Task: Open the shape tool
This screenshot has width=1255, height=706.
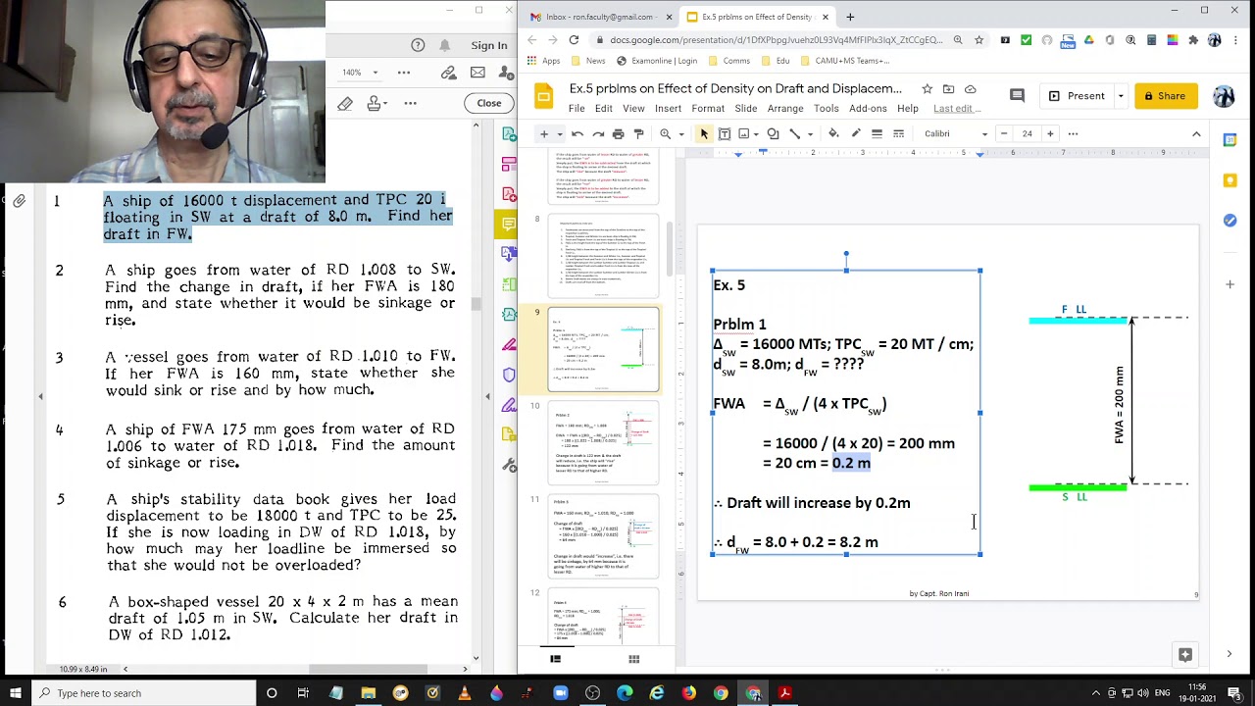Action: (x=773, y=133)
